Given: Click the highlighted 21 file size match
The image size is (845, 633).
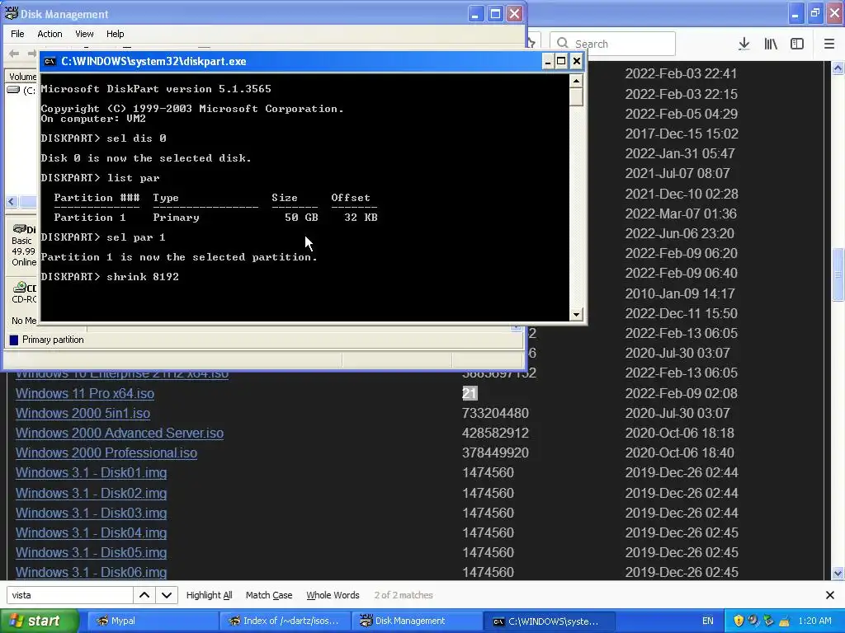Looking at the screenshot, I should pos(470,393).
